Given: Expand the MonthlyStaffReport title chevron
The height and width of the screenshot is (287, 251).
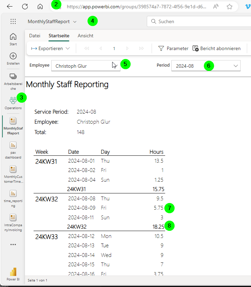Looking at the screenshot, I should coord(75,22).
